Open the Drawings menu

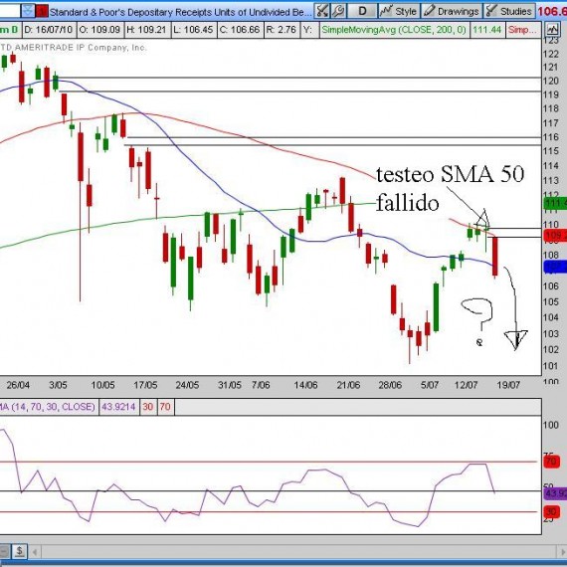coord(452,11)
